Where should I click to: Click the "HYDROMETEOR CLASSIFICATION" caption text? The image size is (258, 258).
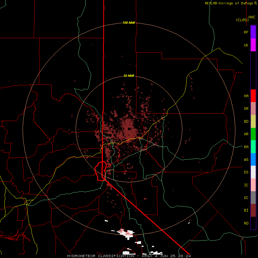pyautogui.click(x=101, y=256)
